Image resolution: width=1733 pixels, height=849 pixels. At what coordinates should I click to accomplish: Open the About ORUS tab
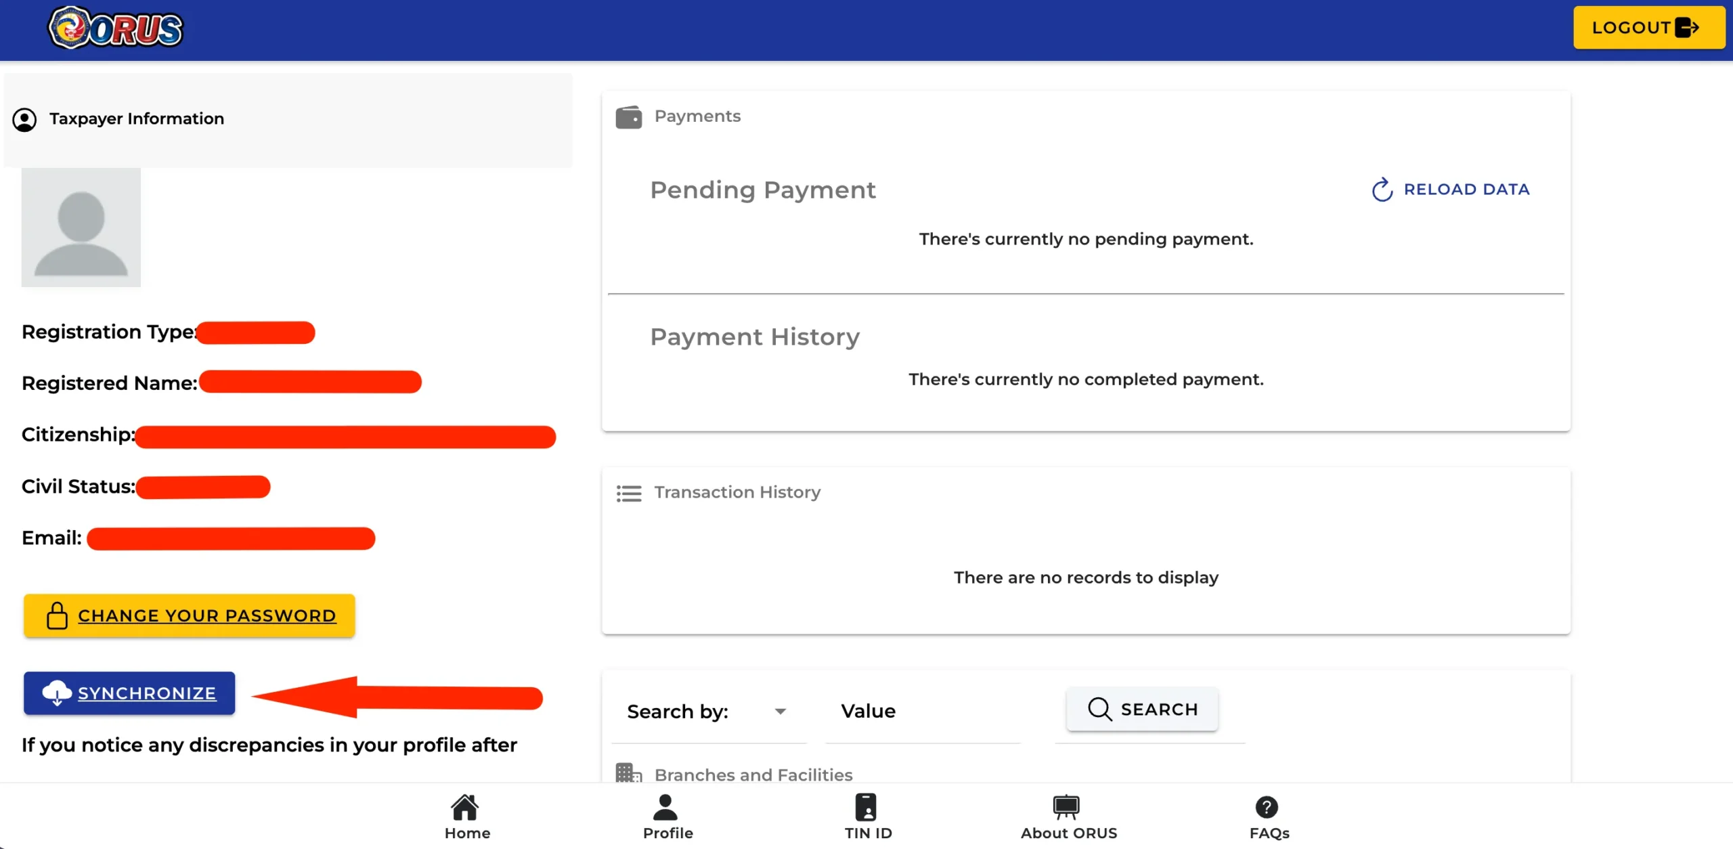1069,817
